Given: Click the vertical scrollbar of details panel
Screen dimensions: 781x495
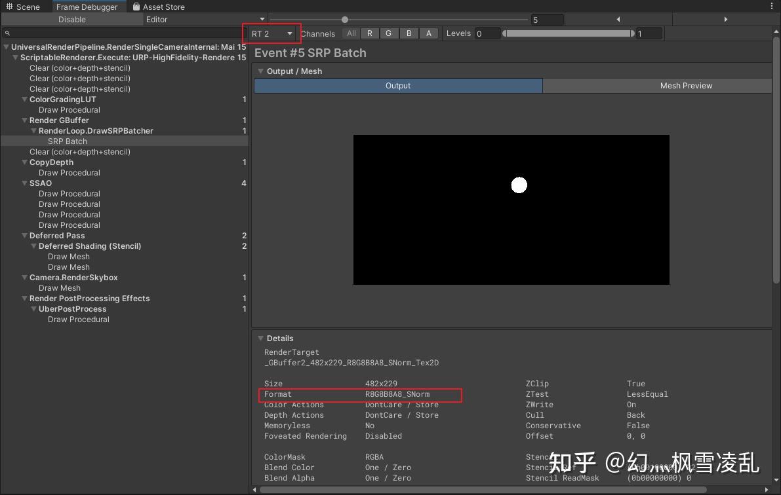Looking at the screenshot, I should (x=776, y=159).
